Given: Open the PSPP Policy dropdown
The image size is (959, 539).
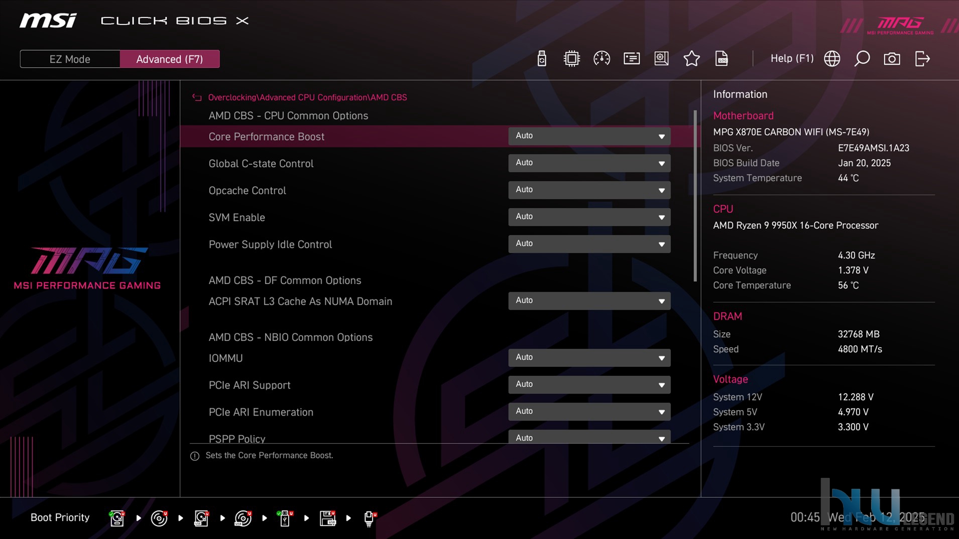Looking at the screenshot, I should [x=589, y=437].
